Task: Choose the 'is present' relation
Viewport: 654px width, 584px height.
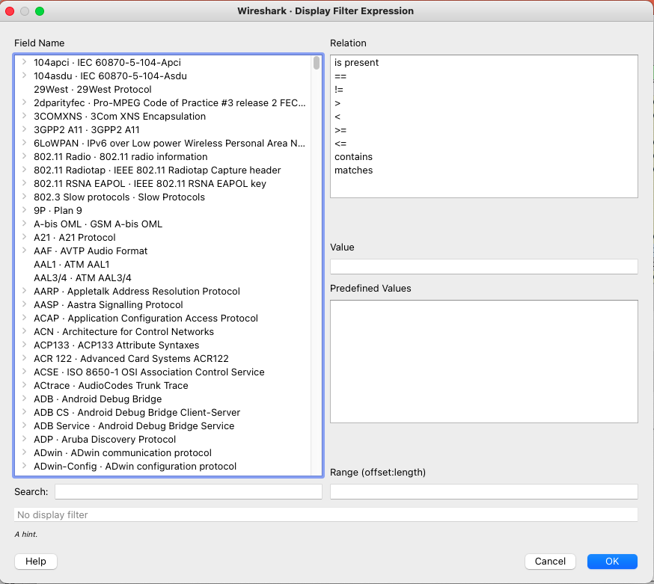Action: click(357, 63)
